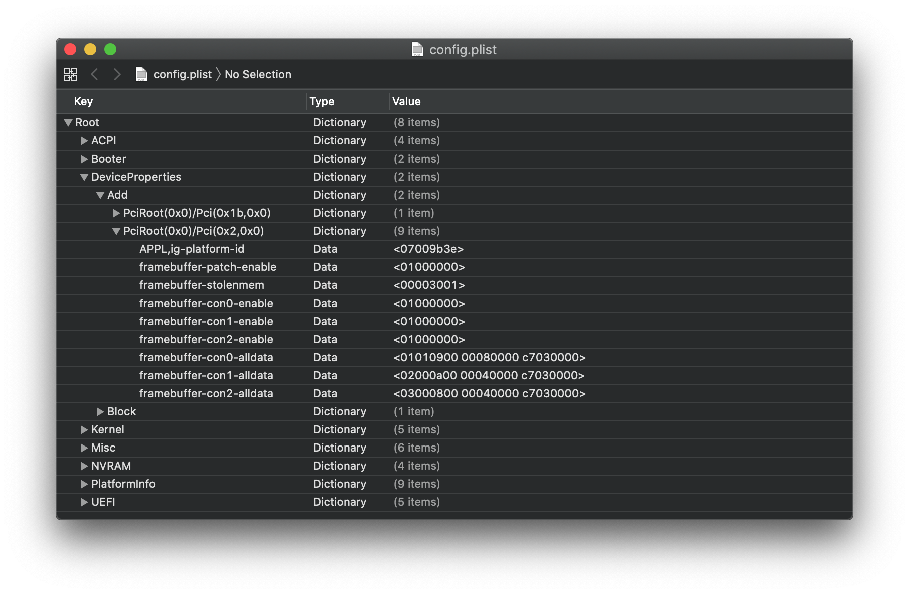Viewport: 909px width, 594px height.
Task: Expand the Kernel dictionary
Action: point(84,430)
